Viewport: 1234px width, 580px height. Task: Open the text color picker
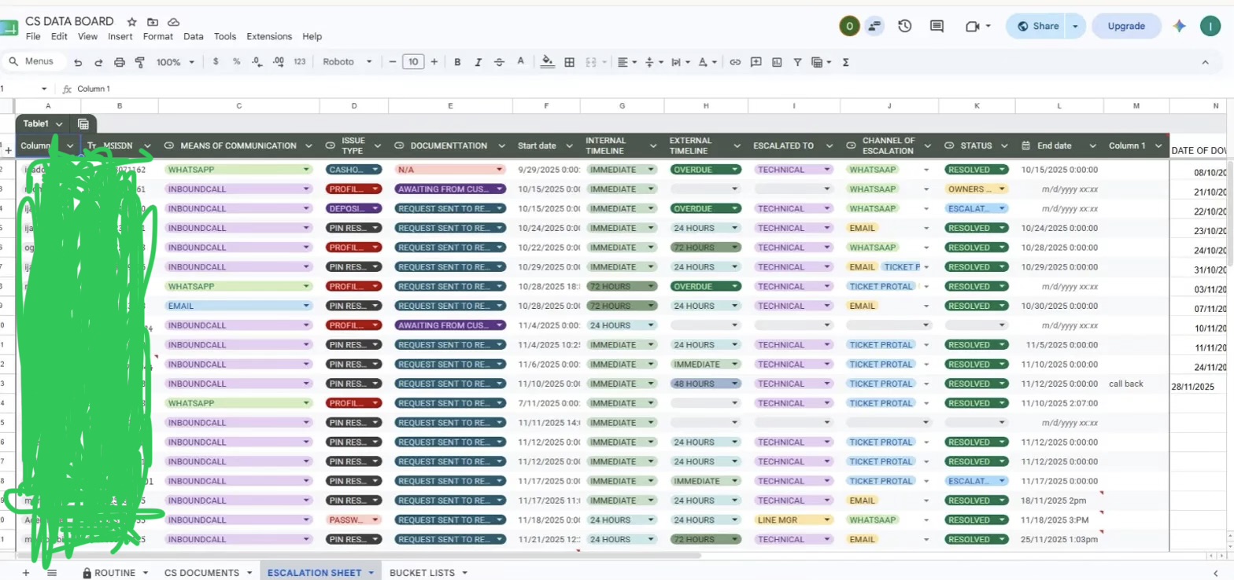point(520,61)
